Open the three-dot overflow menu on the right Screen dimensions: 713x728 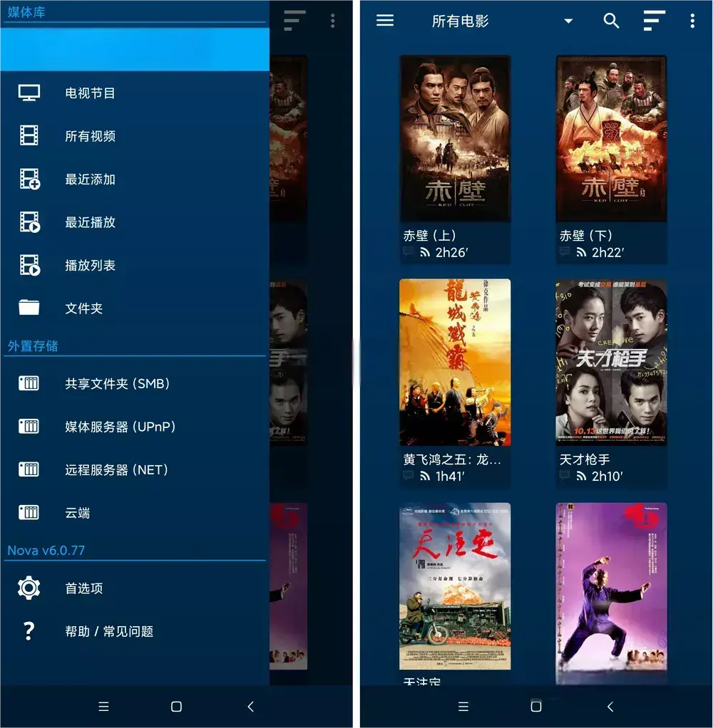(692, 21)
